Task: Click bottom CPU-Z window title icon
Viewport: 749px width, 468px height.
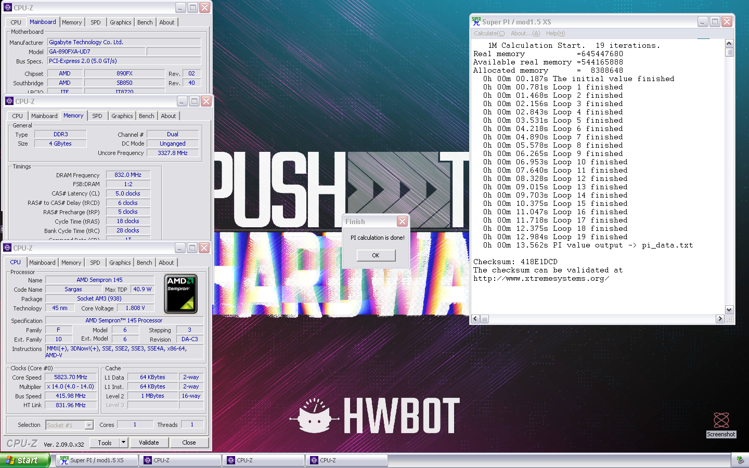Action: coord(8,248)
